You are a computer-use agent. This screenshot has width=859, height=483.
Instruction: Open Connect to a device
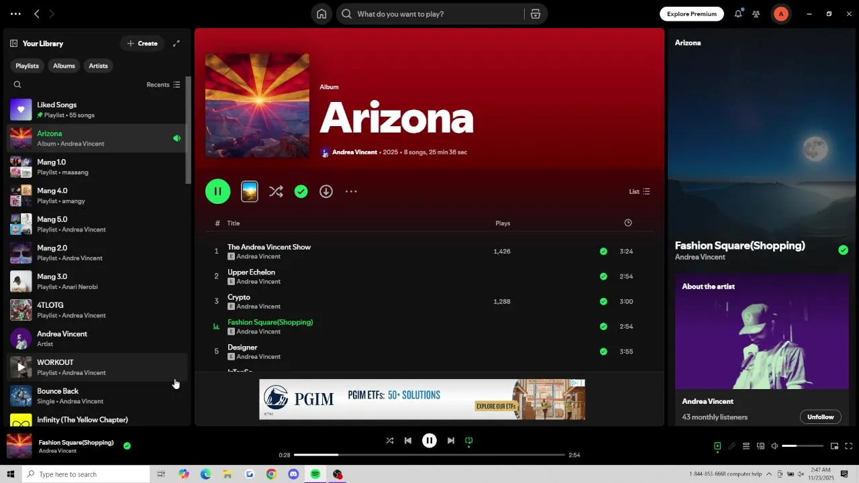760,446
